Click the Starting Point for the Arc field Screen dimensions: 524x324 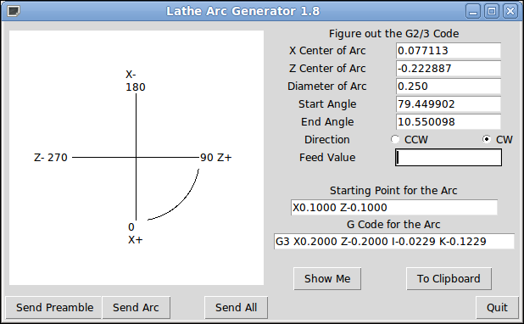coord(394,207)
